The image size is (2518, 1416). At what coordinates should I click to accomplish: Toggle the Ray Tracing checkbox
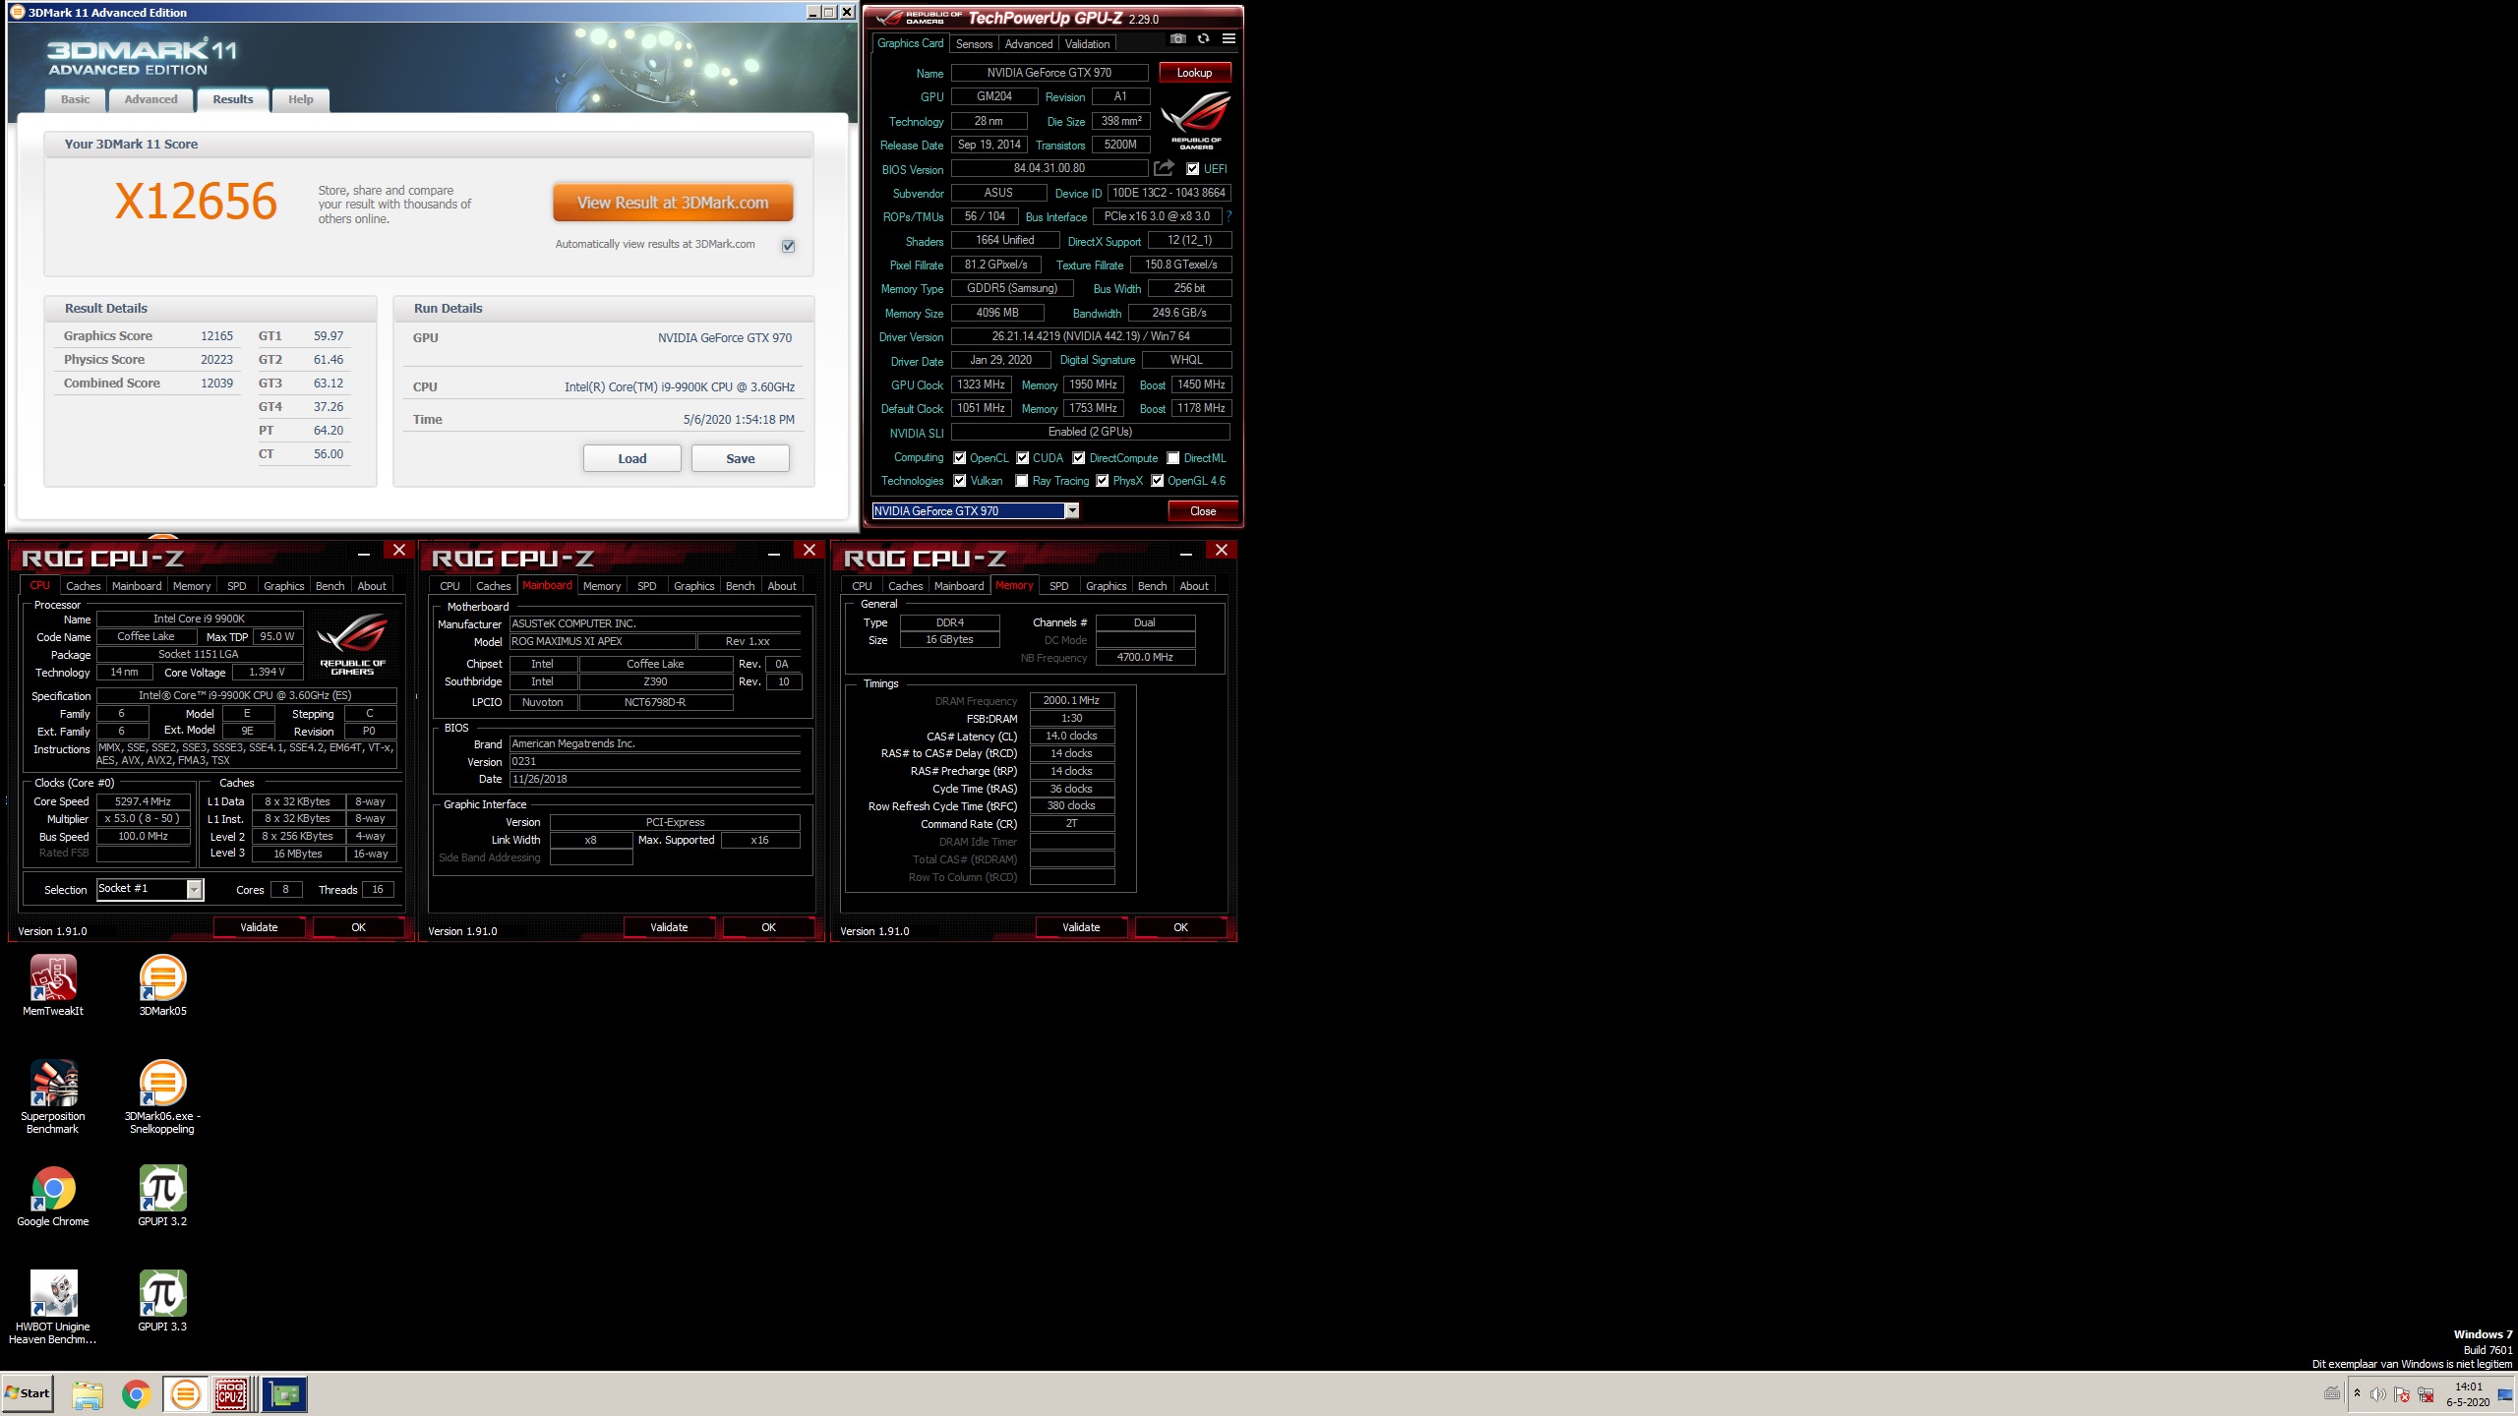(x=1022, y=481)
